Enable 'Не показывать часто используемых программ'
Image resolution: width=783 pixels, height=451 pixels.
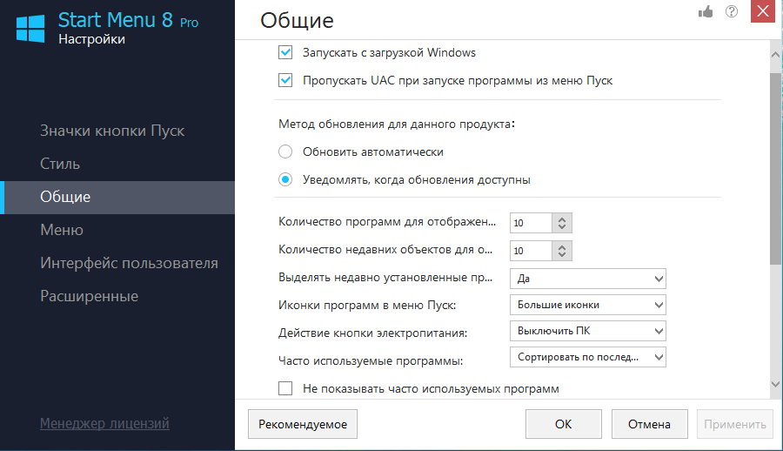pyautogui.click(x=285, y=388)
